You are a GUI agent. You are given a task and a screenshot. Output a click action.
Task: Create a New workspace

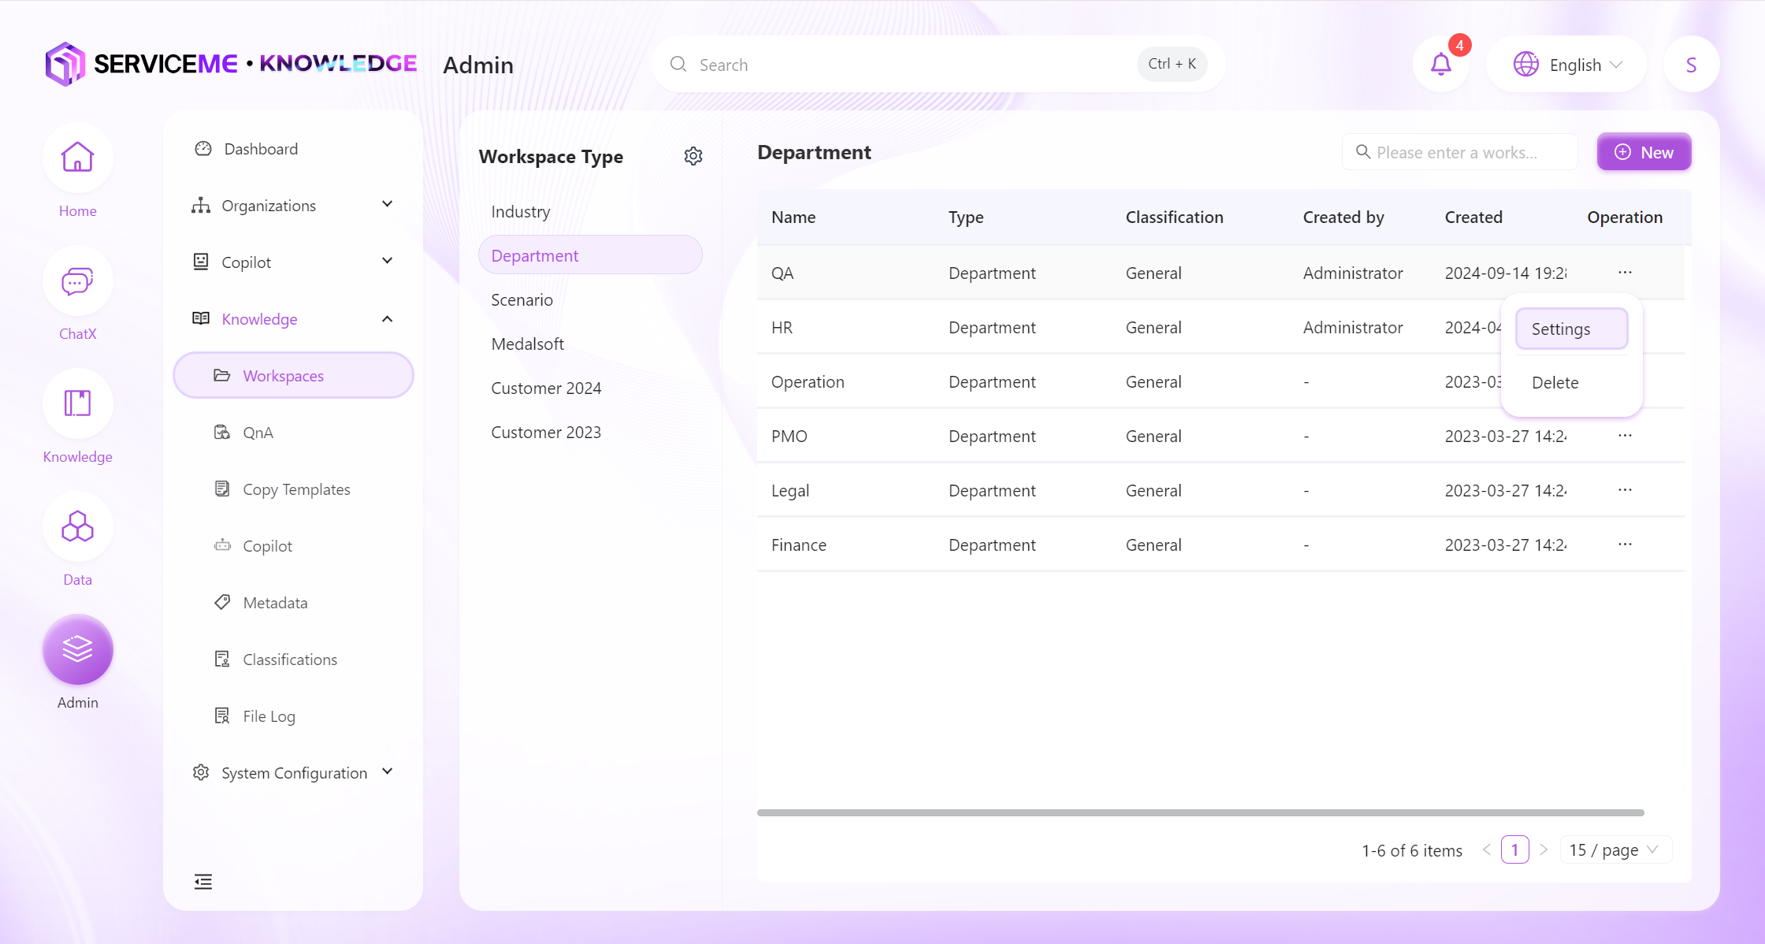1644,152
